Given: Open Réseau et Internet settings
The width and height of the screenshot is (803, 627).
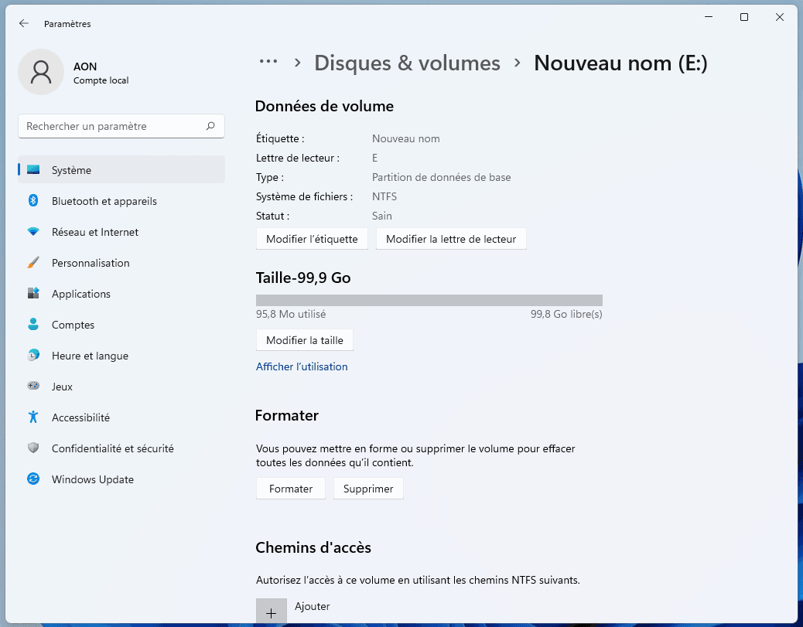Looking at the screenshot, I should click(121, 232).
